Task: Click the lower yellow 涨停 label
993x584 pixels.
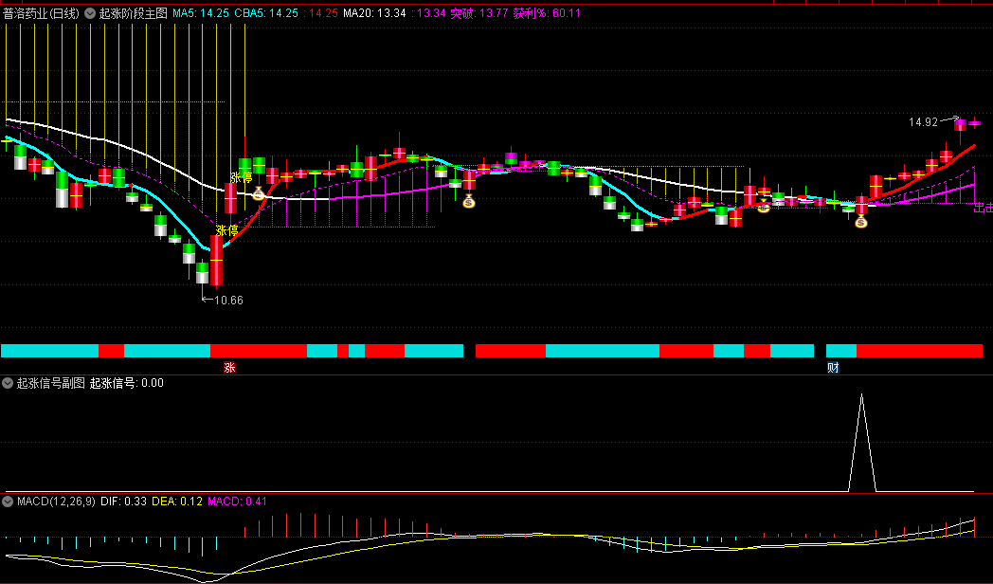Action: [x=226, y=230]
